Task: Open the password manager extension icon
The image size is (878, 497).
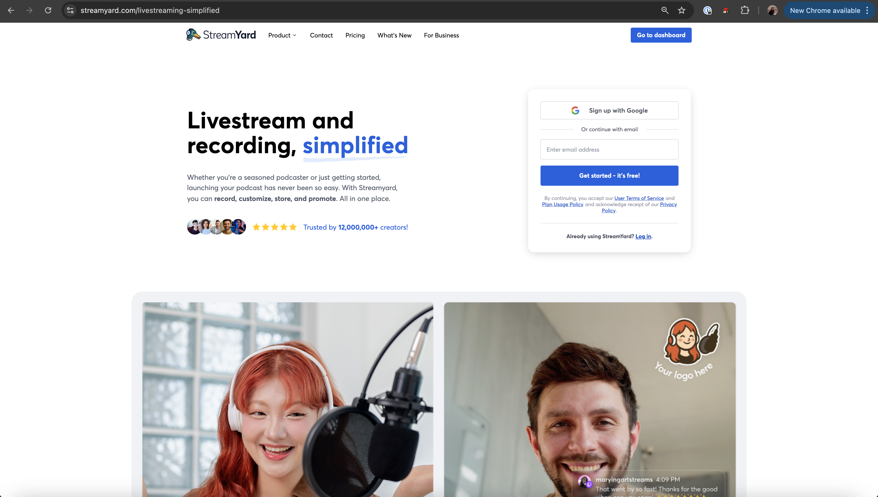Action: pyautogui.click(x=707, y=10)
